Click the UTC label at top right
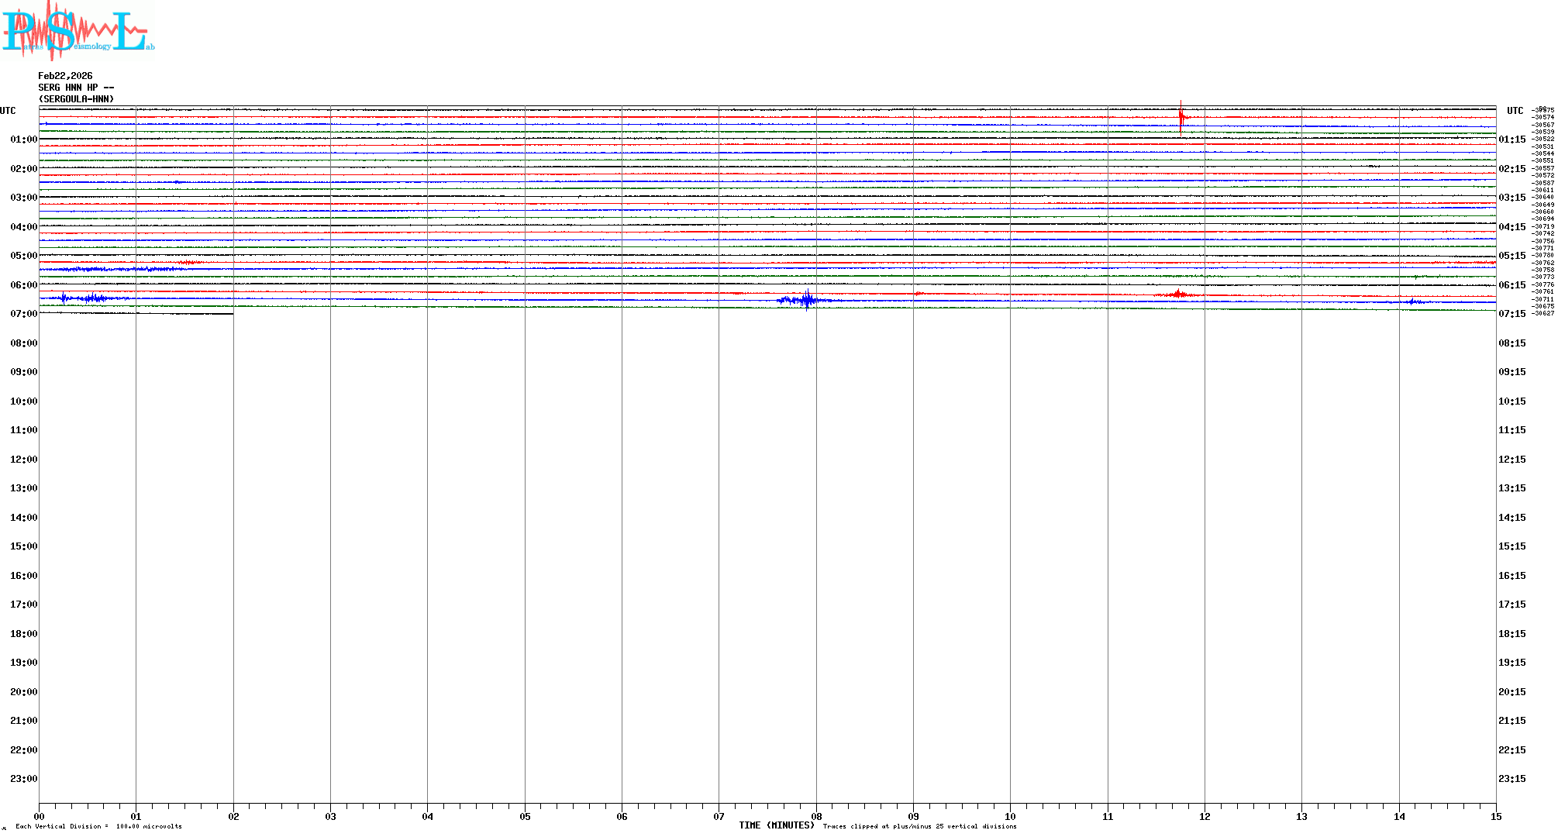The height and width of the screenshot is (837, 1558). click(x=1515, y=111)
